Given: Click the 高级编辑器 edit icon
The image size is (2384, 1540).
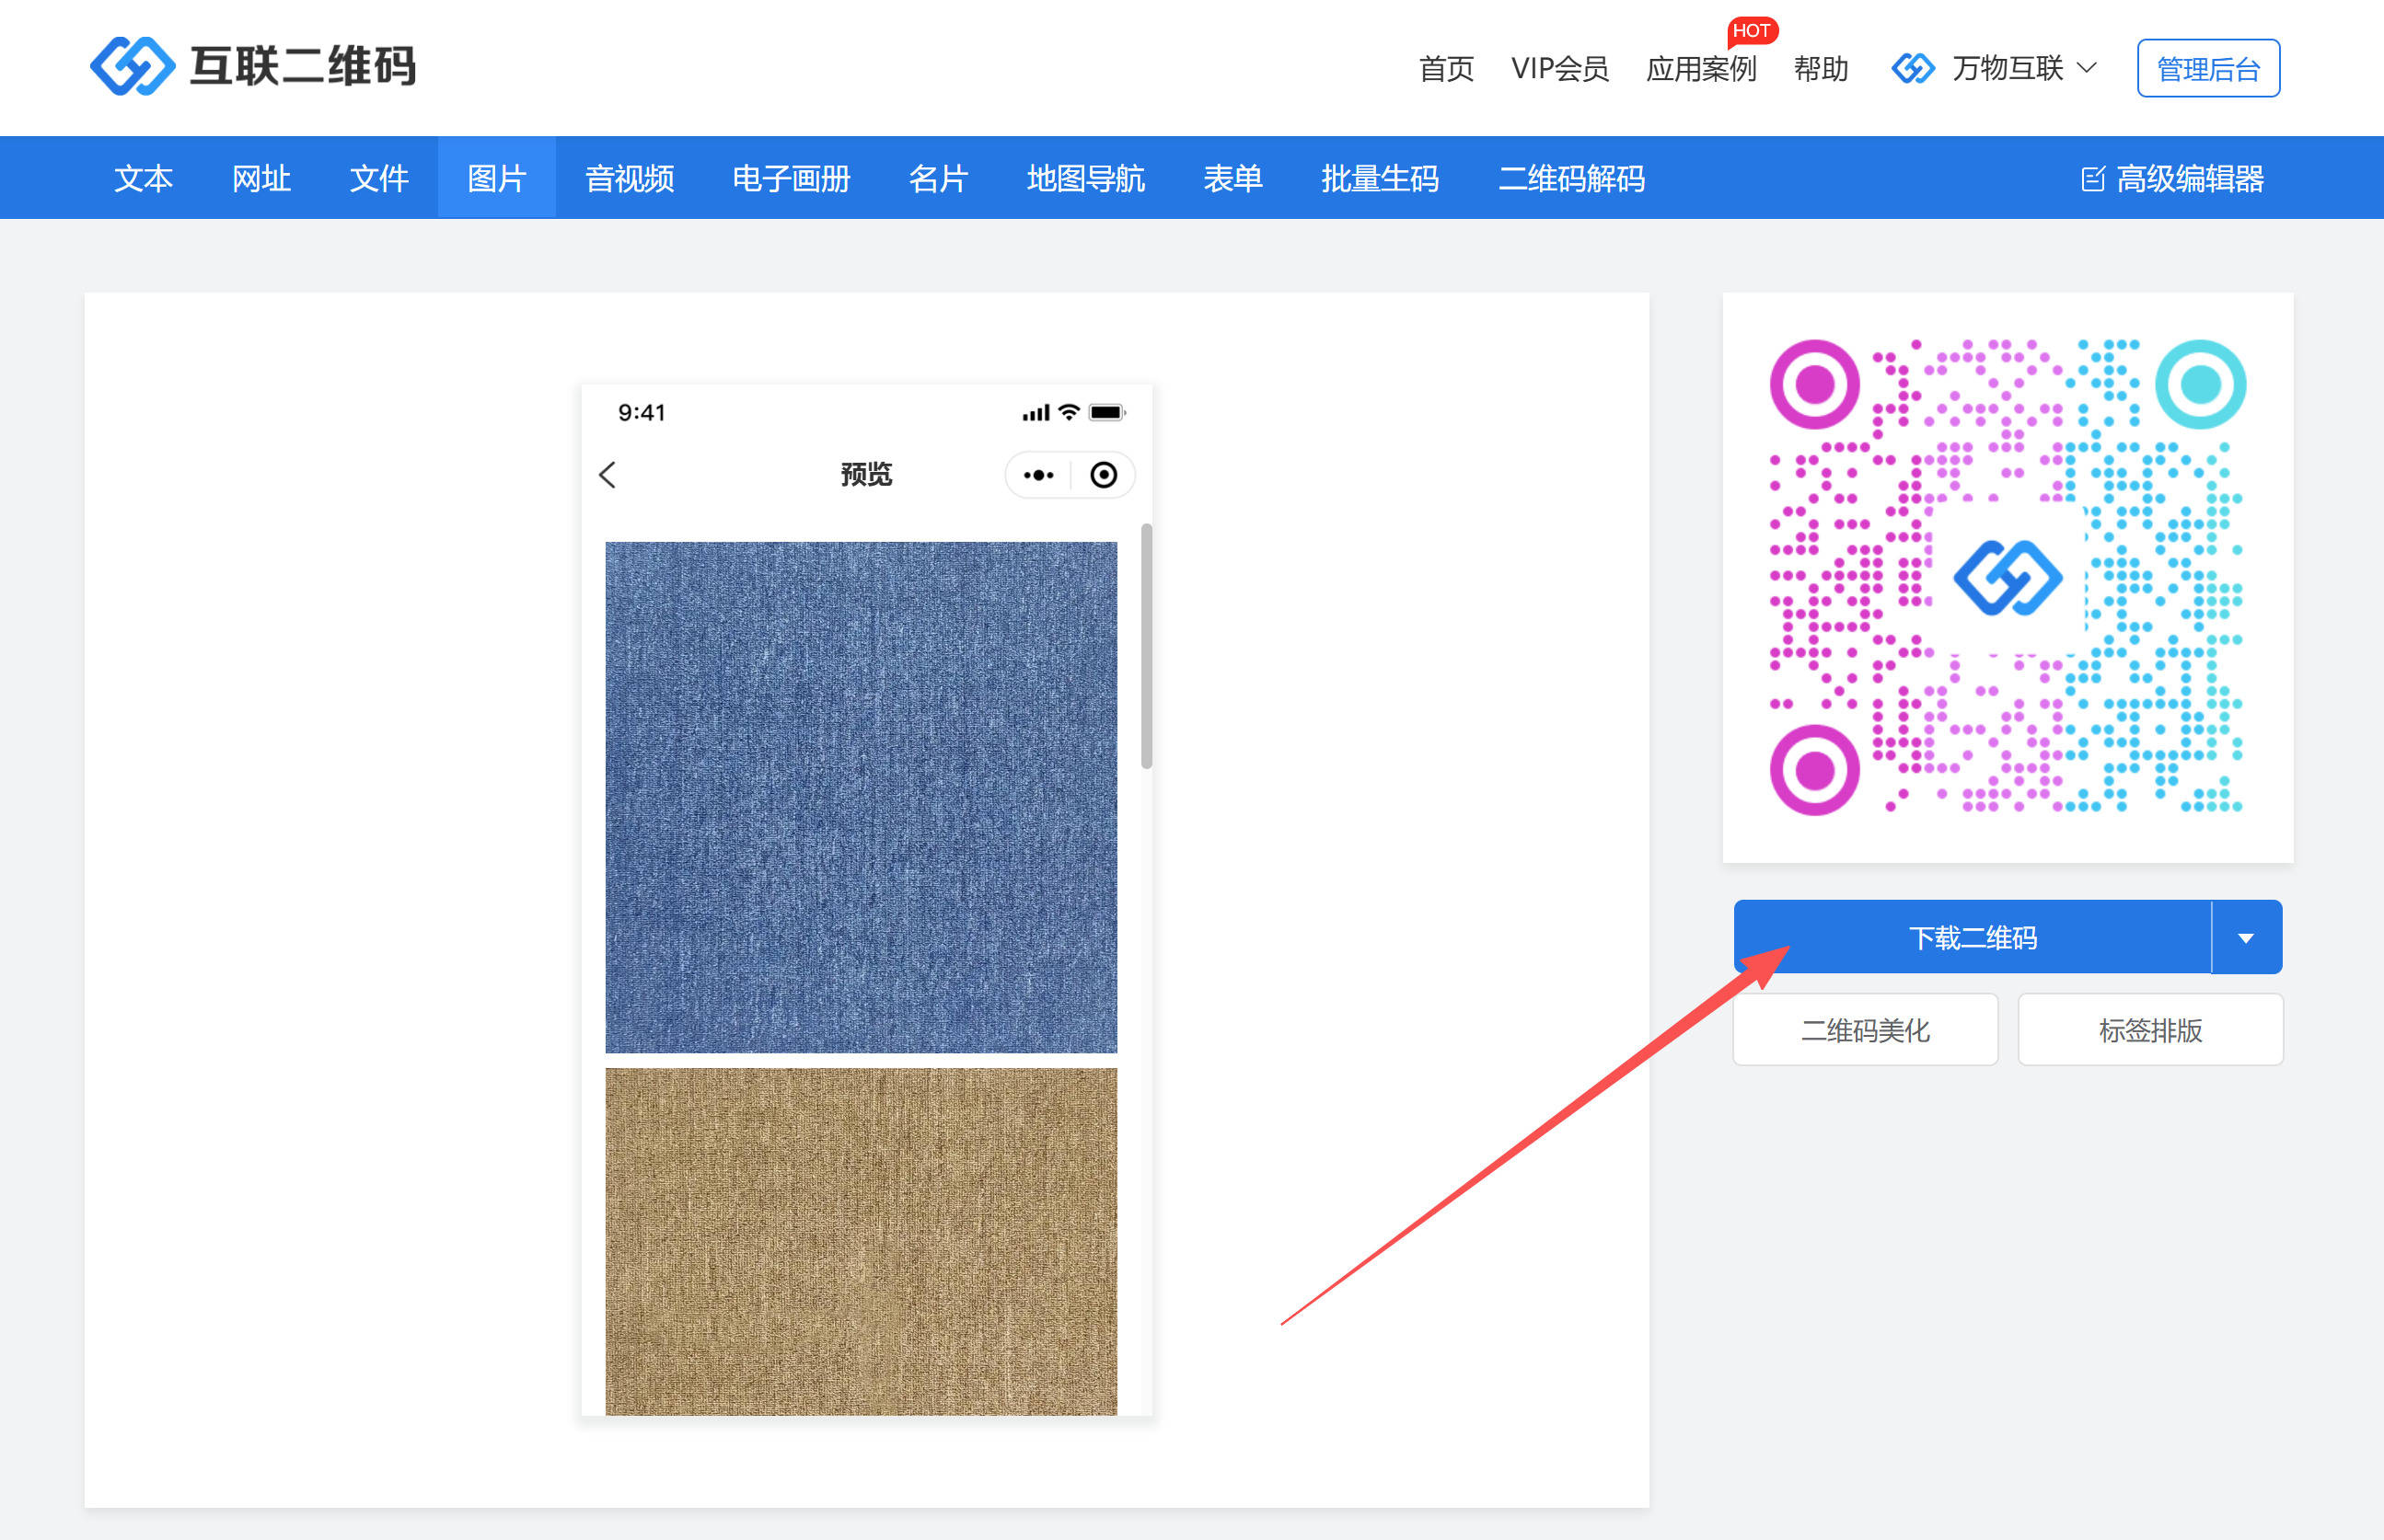Looking at the screenshot, I should pos(2092,179).
